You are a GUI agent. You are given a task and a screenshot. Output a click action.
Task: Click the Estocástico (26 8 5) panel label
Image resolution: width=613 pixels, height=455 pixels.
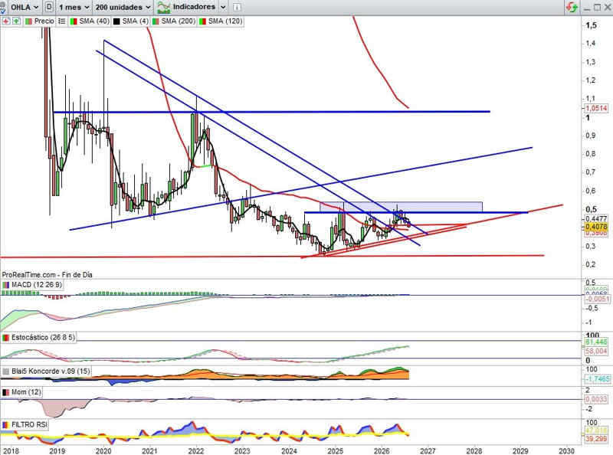click(43, 337)
